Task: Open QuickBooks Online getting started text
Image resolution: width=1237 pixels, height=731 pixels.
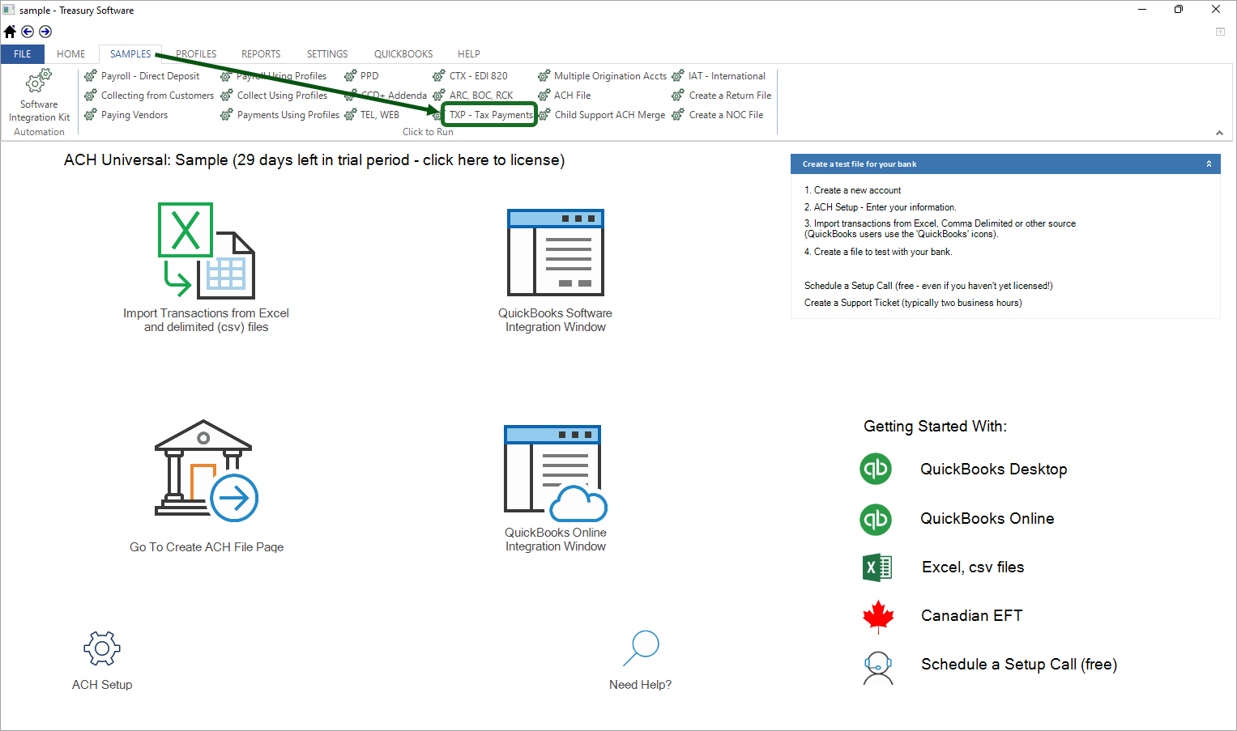Action: point(987,519)
